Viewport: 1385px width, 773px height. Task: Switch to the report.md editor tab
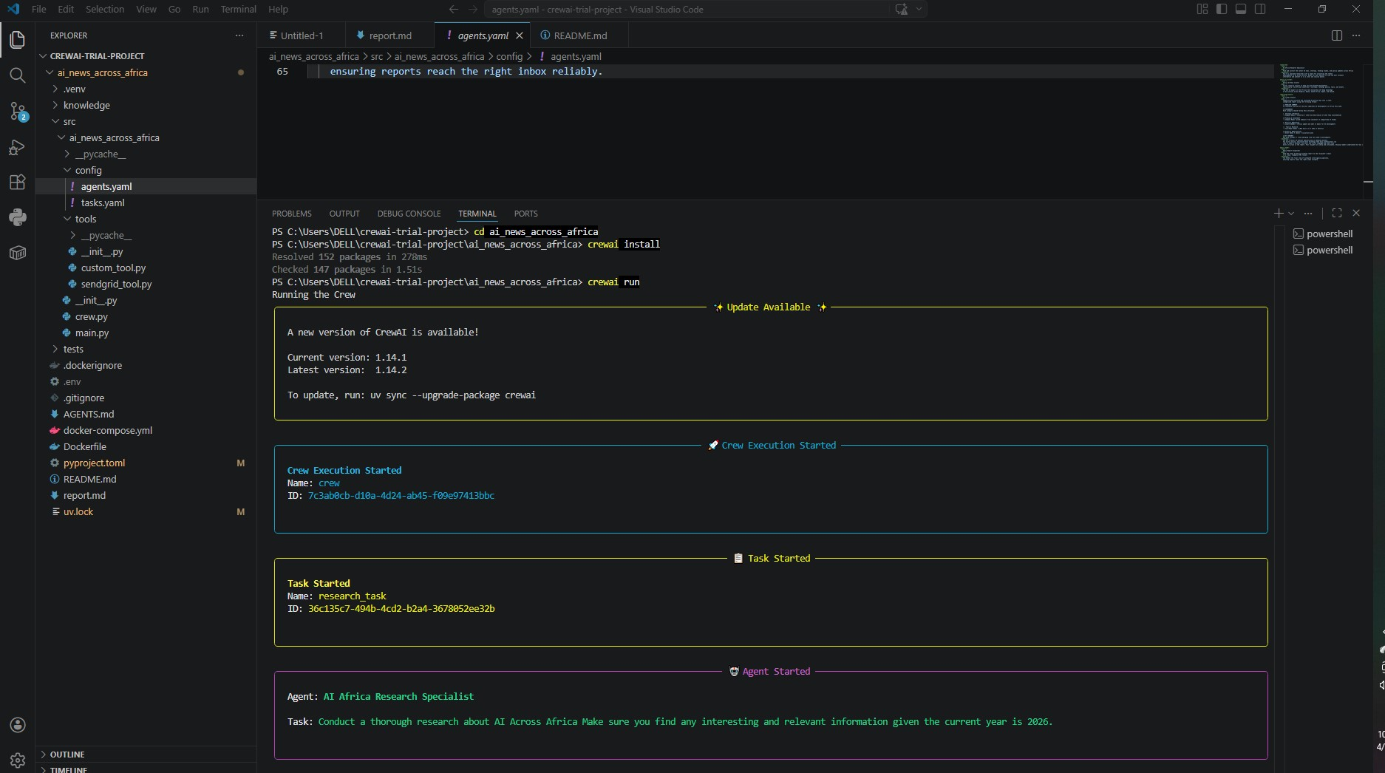point(390,35)
